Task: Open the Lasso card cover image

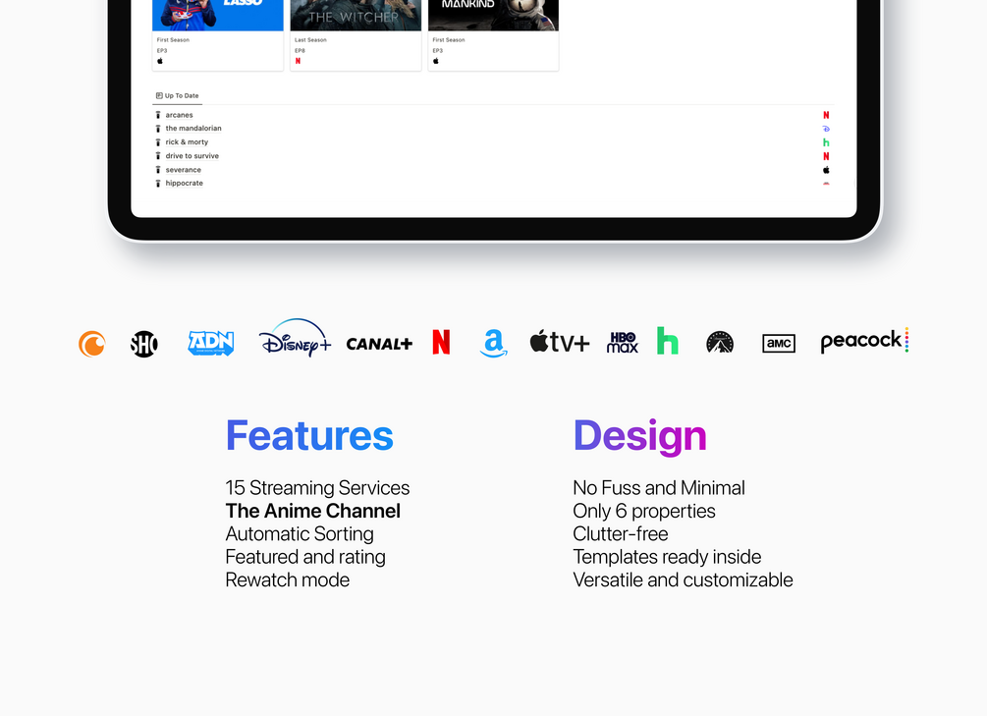Action: point(218,15)
